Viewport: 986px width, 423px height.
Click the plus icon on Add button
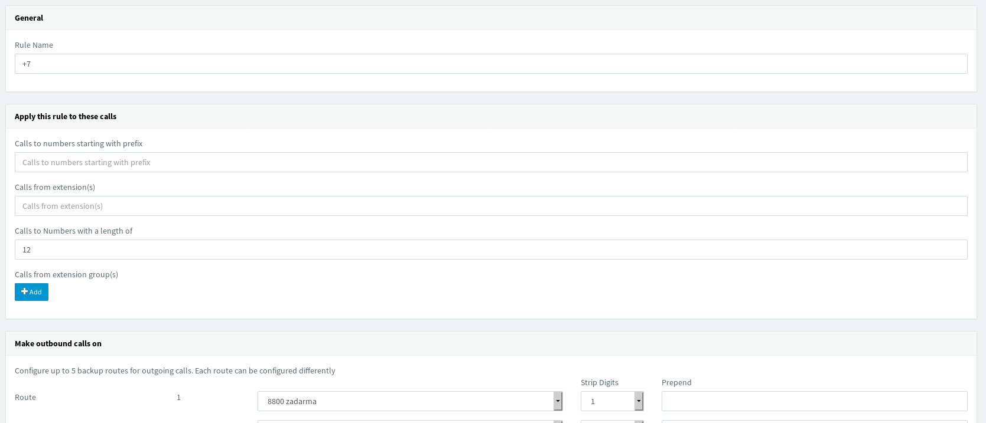(x=24, y=291)
